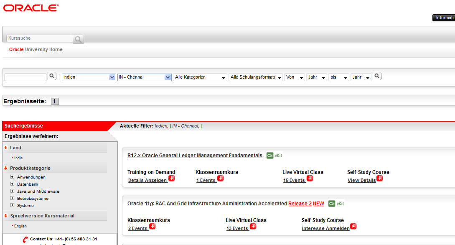
Task: Click the Java und Middleware label
Action: (x=38, y=191)
